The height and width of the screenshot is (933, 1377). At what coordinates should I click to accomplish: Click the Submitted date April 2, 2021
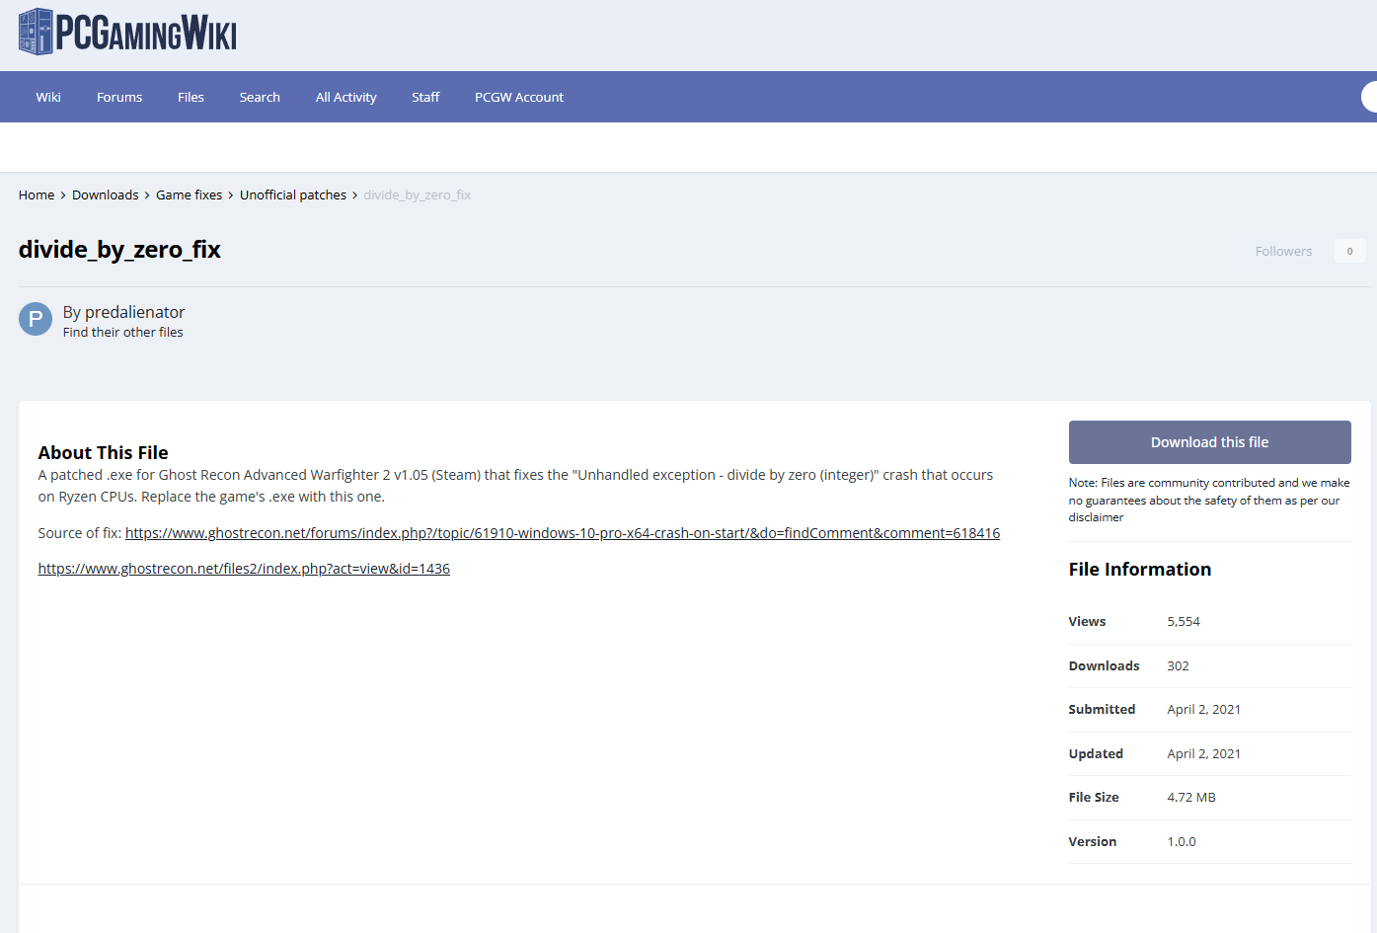pyautogui.click(x=1203, y=710)
